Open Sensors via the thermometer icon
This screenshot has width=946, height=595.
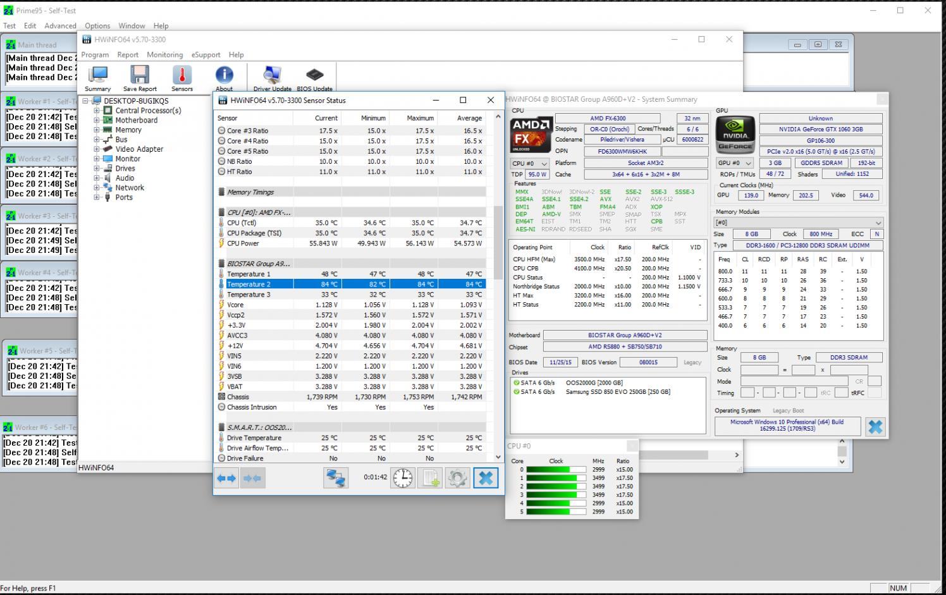point(181,78)
